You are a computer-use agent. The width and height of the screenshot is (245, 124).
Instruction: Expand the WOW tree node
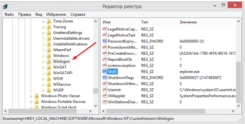coord(43,79)
